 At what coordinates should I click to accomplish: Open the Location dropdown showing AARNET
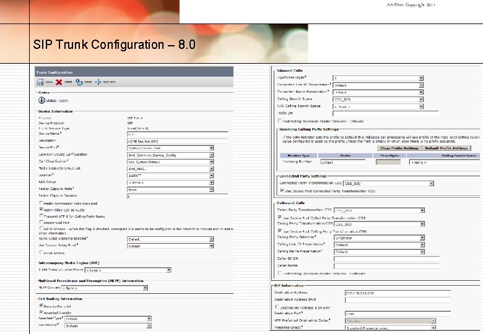[170, 176]
